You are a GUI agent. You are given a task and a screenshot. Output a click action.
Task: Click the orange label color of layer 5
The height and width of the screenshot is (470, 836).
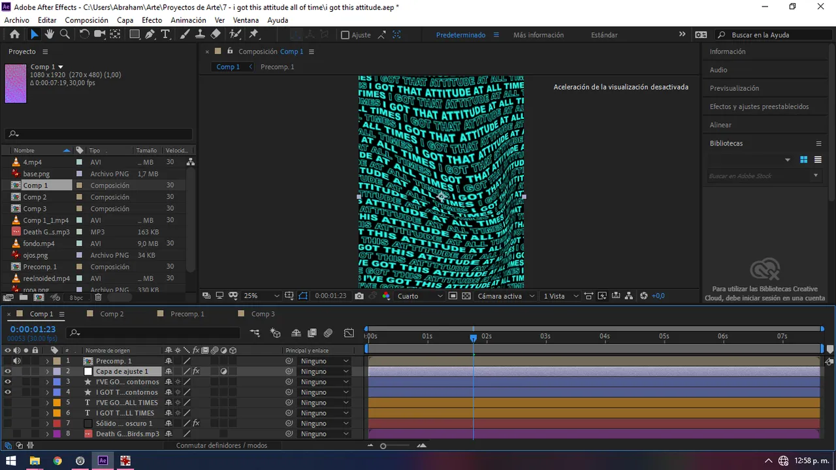point(57,403)
